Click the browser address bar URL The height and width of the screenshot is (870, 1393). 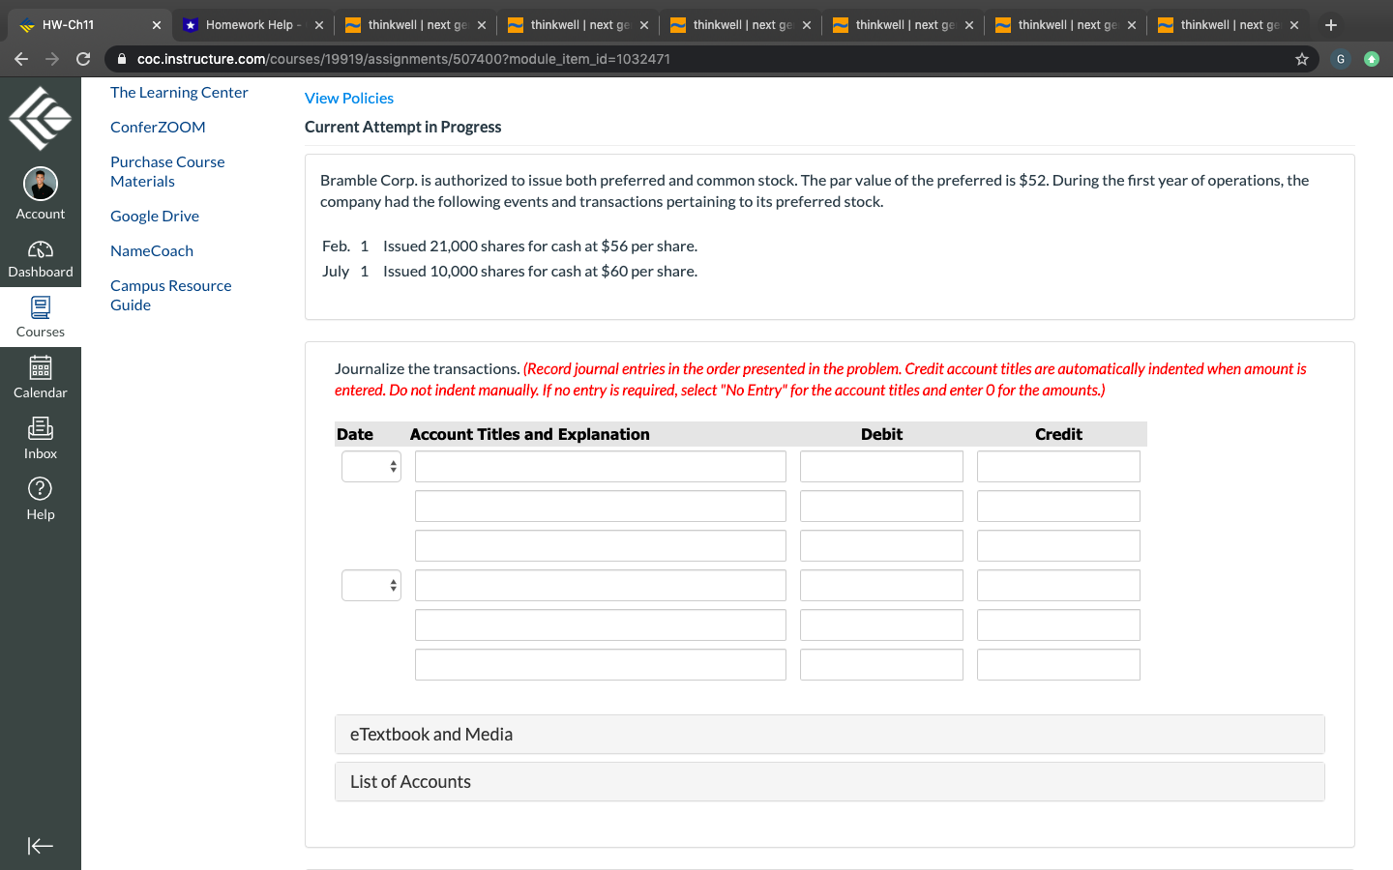click(x=403, y=59)
